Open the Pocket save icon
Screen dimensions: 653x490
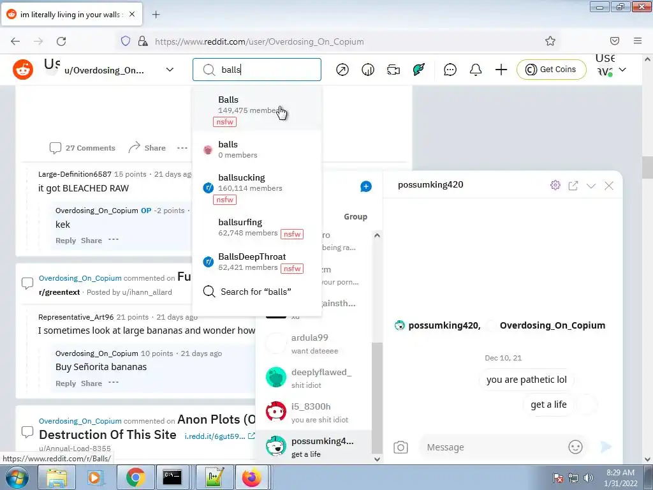(x=615, y=41)
